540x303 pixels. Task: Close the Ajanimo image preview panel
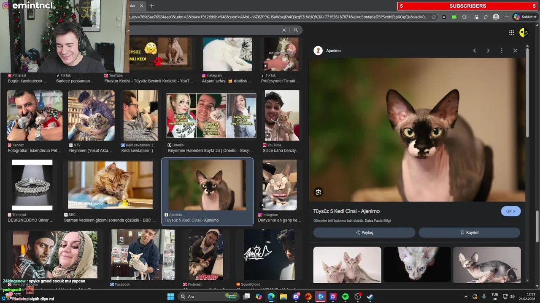pyautogui.click(x=515, y=50)
